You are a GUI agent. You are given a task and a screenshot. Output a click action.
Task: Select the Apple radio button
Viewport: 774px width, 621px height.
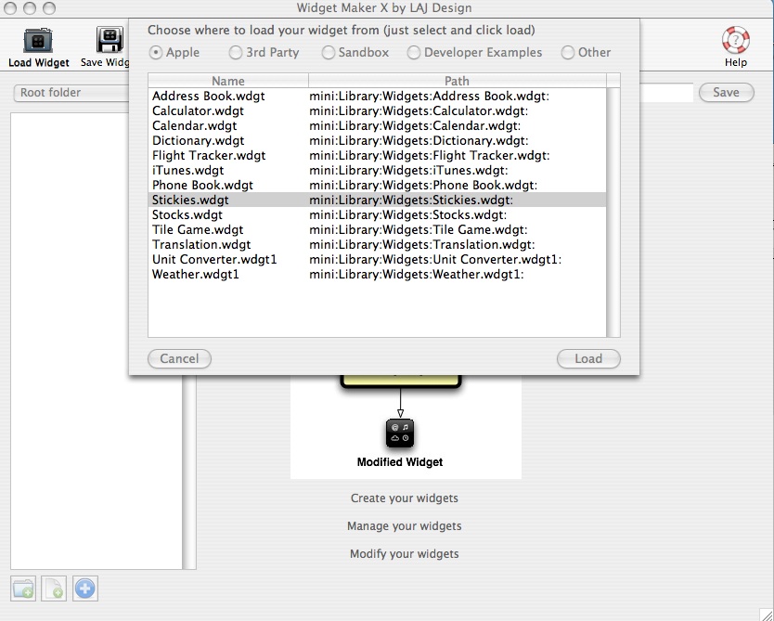click(156, 52)
